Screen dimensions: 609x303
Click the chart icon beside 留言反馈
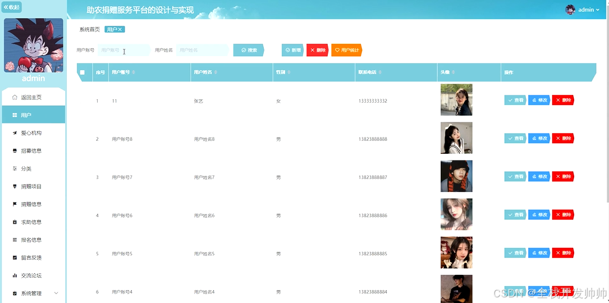click(x=15, y=258)
